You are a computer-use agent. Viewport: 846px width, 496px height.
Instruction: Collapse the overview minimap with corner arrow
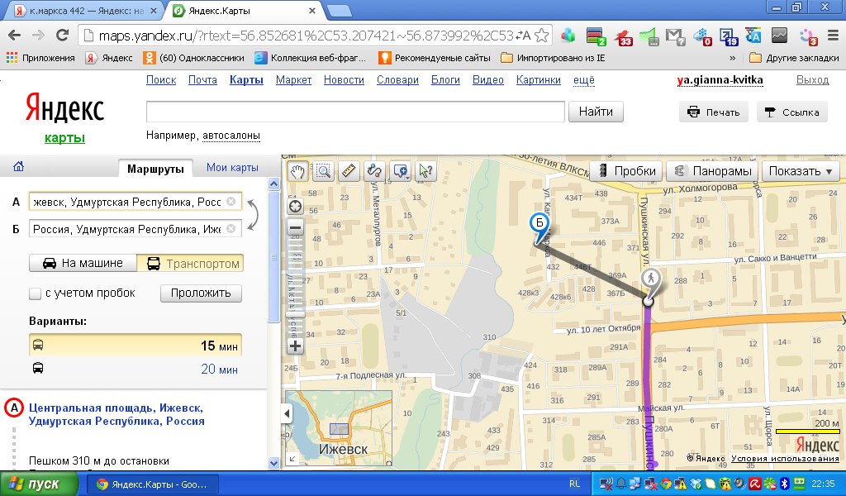tap(292, 460)
